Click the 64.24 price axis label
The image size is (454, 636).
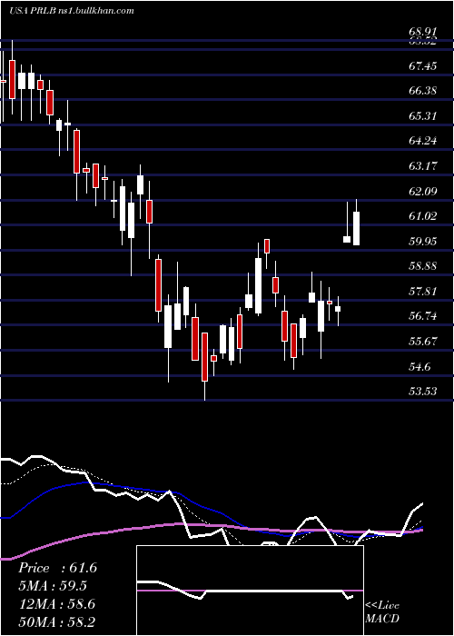[424, 141]
